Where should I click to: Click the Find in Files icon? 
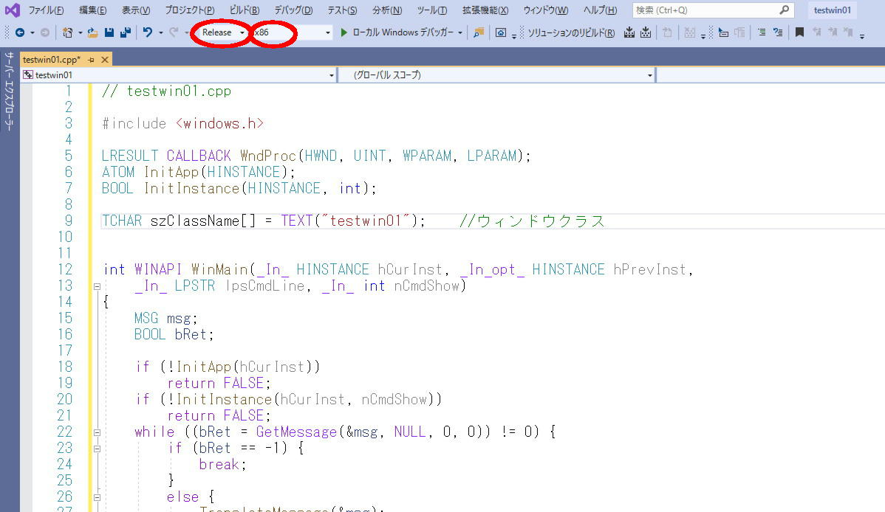(479, 32)
